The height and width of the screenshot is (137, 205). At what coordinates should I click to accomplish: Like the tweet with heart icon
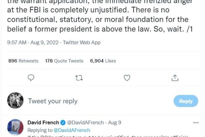127,78
